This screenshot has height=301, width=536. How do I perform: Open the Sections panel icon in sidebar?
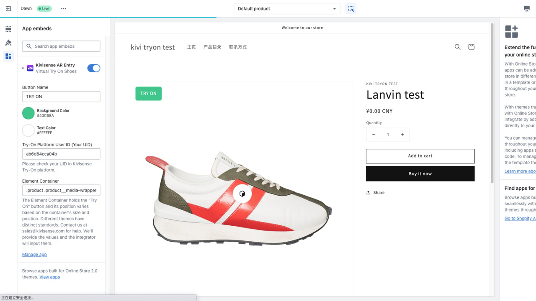(8, 29)
